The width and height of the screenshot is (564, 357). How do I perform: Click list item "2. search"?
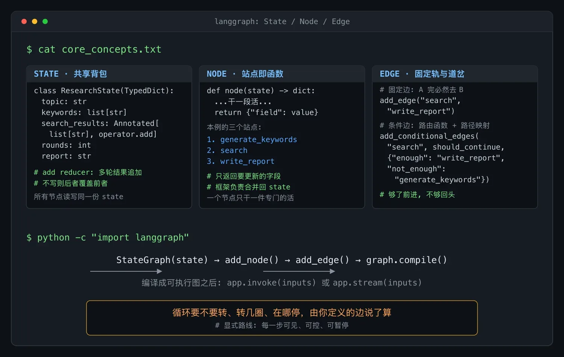pyautogui.click(x=227, y=150)
